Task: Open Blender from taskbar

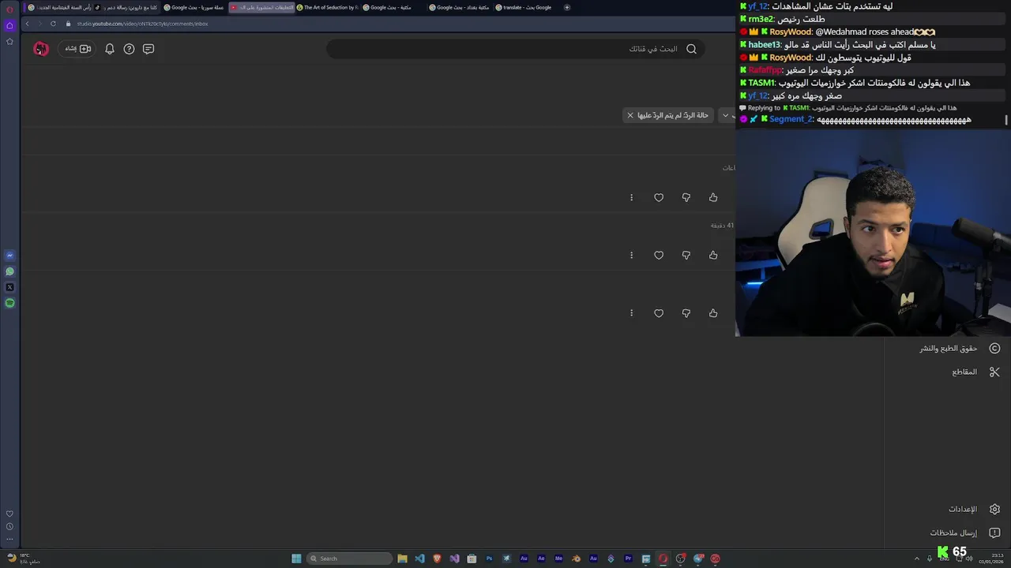Action: point(576,559)
